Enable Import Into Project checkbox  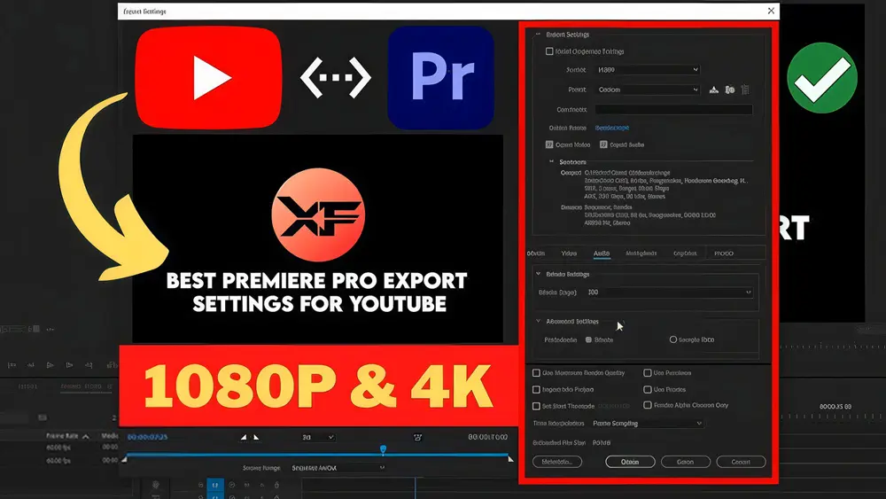click(x=536, y=389)
